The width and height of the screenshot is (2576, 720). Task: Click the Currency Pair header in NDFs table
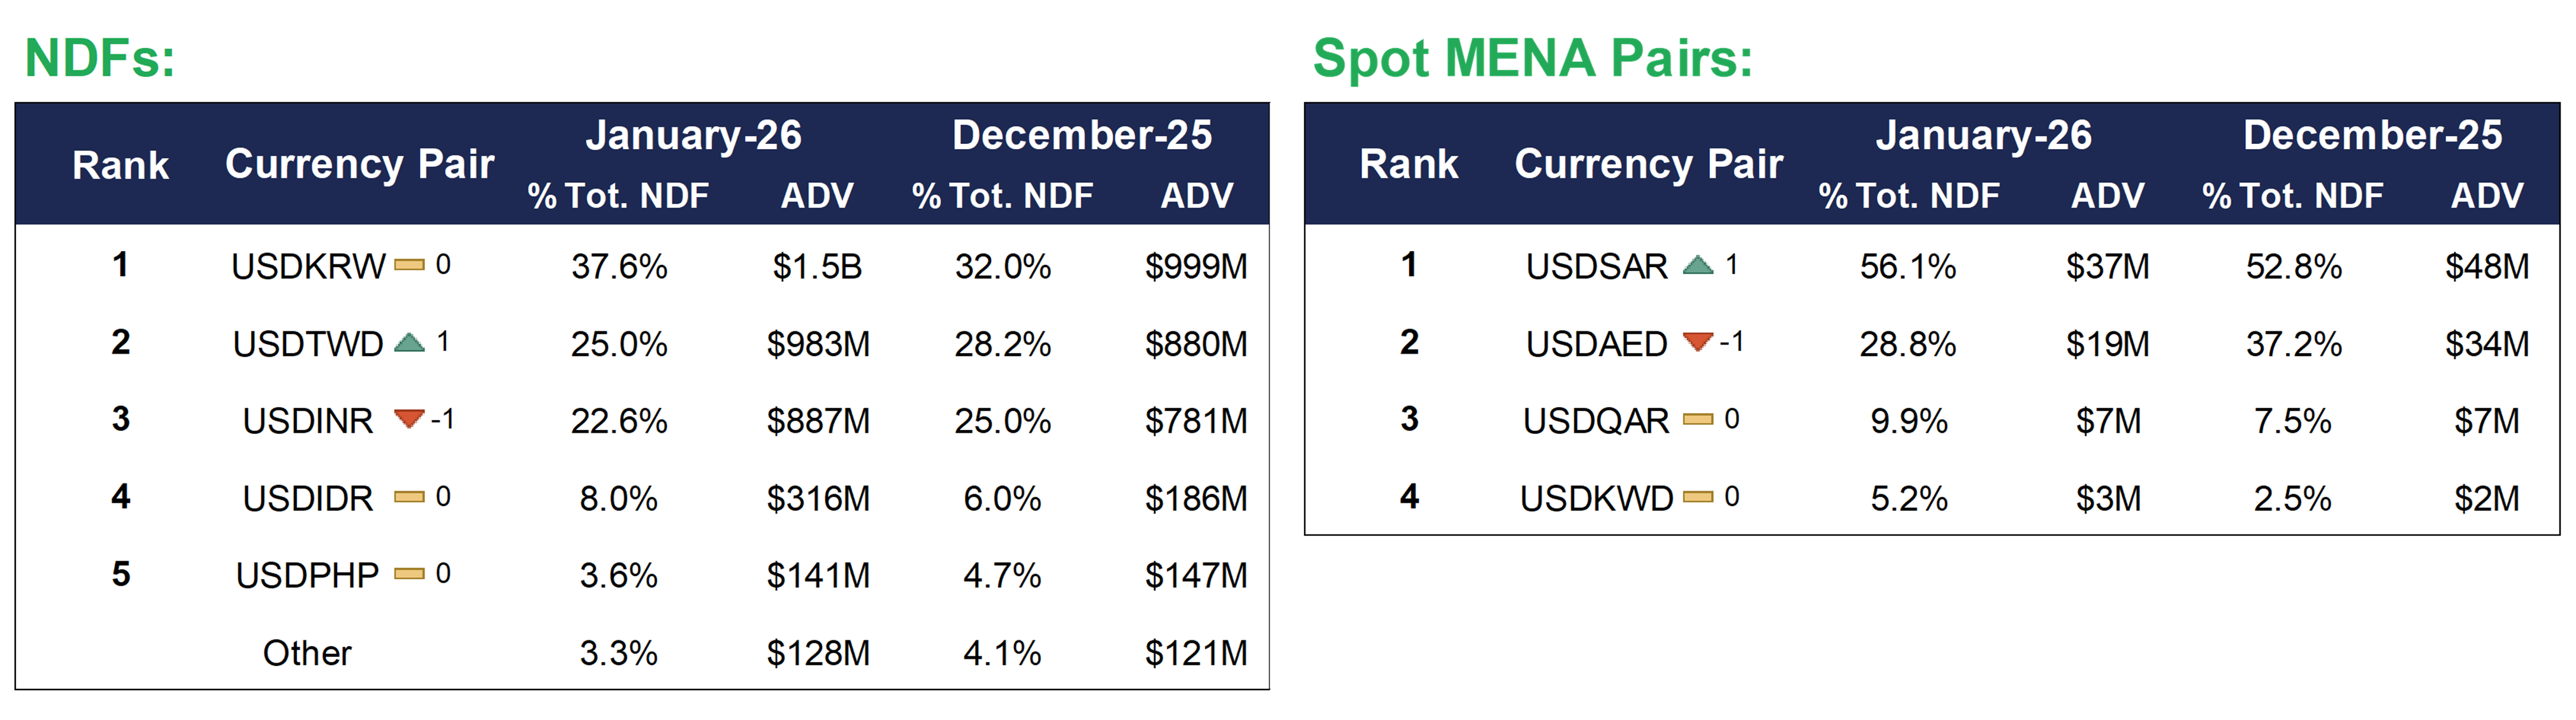tap(360, 164)
